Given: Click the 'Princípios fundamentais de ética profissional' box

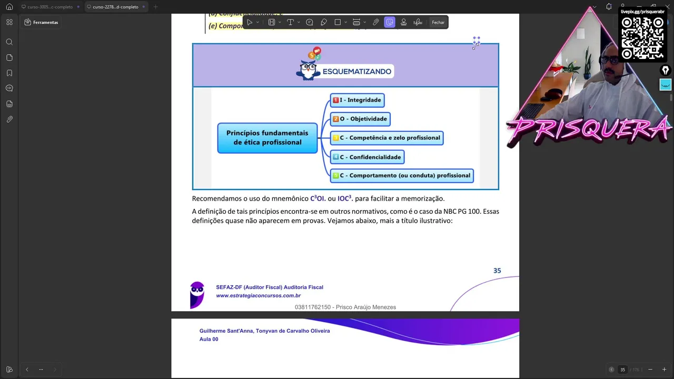Looking at the screenshot, I should [267, 138].
